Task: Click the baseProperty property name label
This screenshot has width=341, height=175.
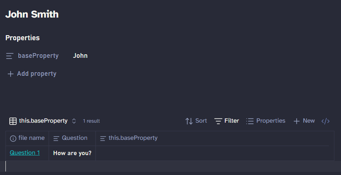Action: point(38,56)
